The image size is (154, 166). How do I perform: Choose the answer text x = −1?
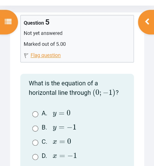coord(65,156)
